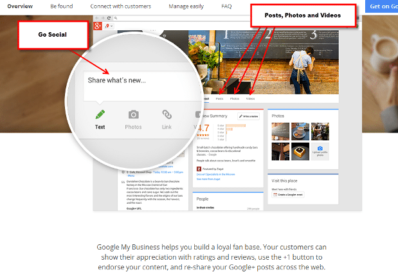Switch to the Videos tab under cover photo
The width and height of the screenshot is (398, 272).
click(x=250, y=98)
